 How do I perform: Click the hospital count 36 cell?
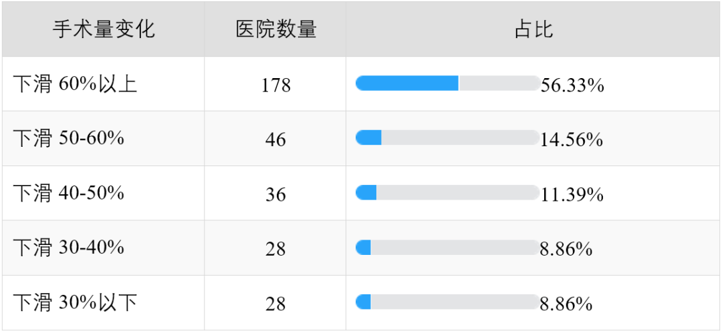(x=276, y=194)
